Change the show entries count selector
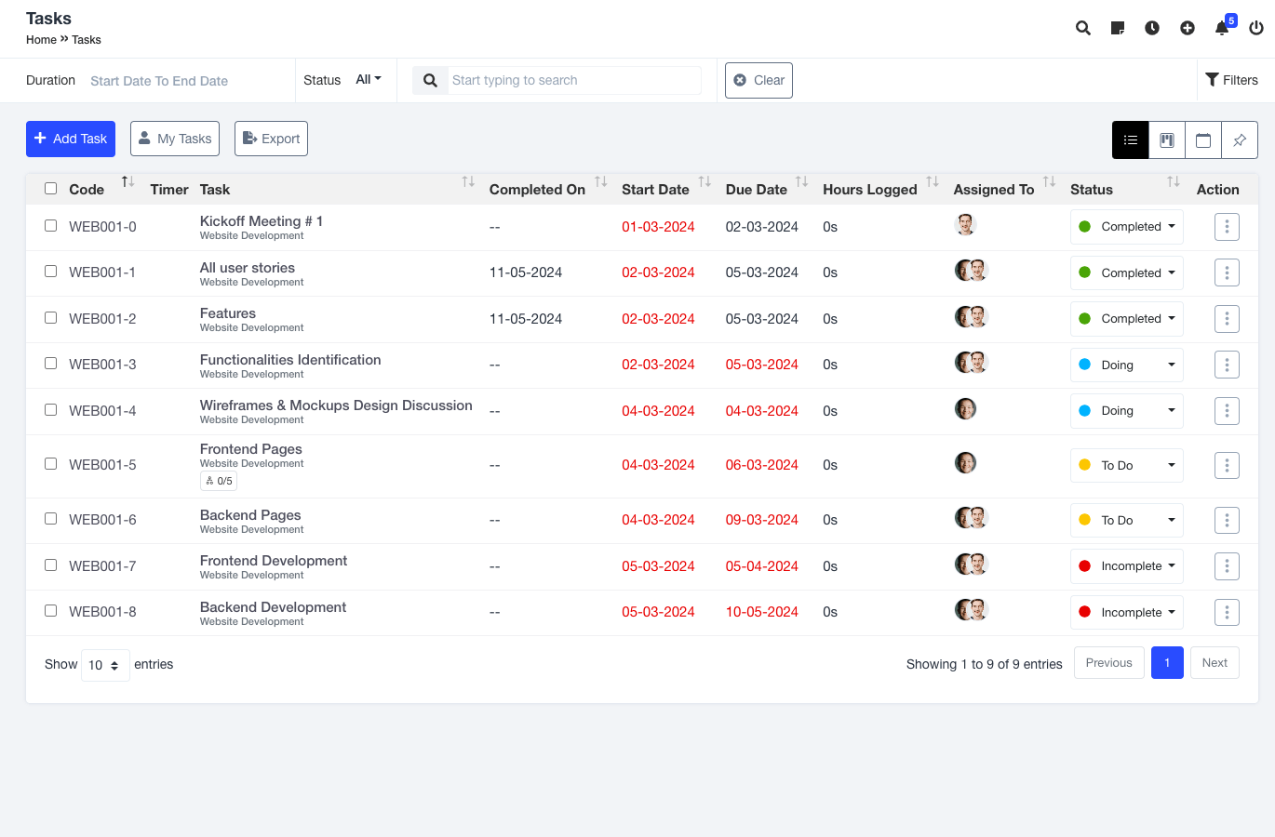This screenshot has height=837, width=1275. click(104, 665)
